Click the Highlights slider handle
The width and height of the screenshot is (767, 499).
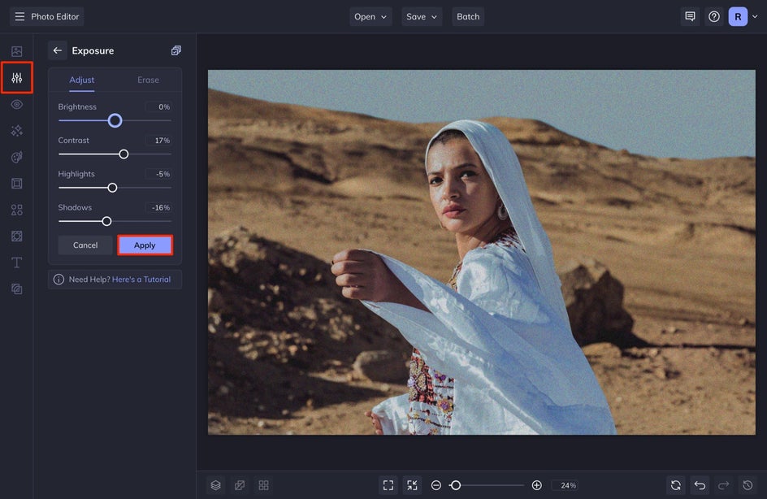click(112, 188)
